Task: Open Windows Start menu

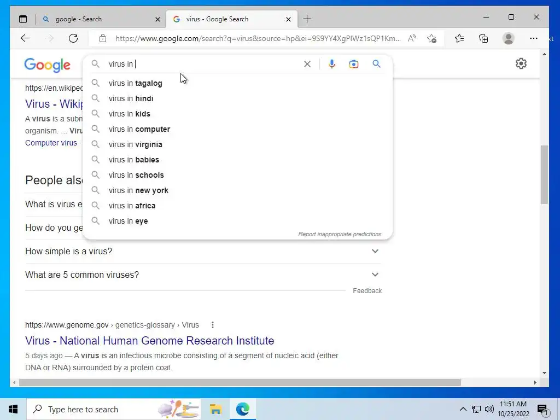Action: coord(13,409)
